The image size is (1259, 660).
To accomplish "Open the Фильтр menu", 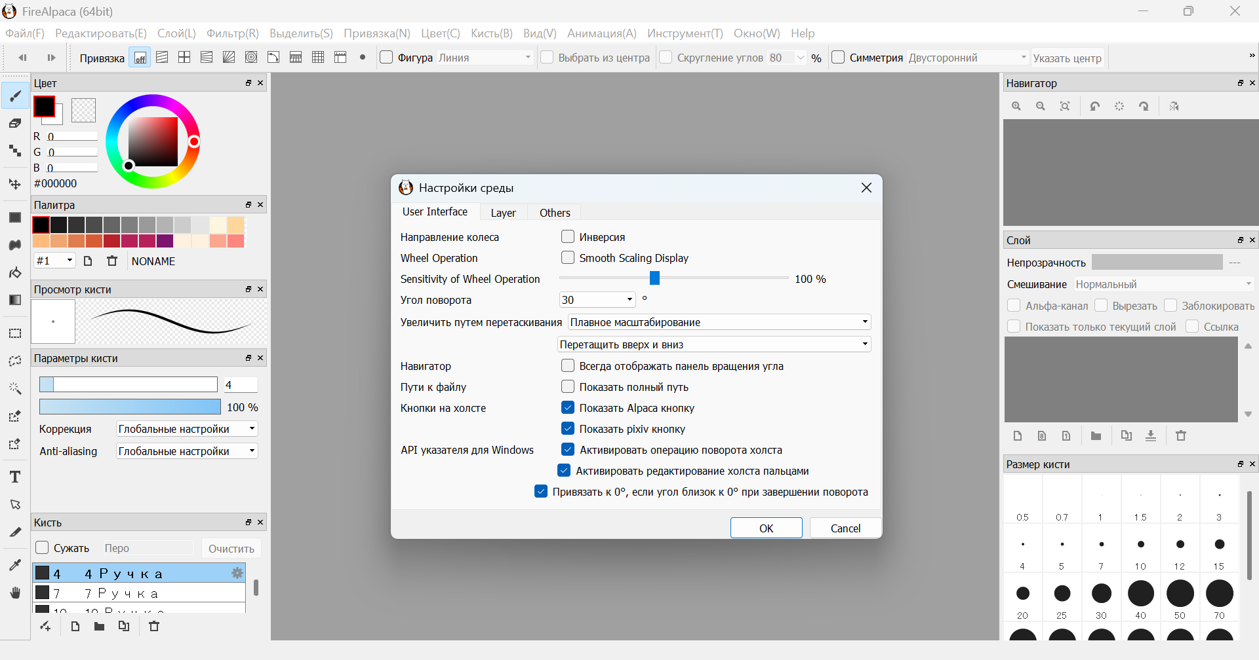I will tap(232, 33).
